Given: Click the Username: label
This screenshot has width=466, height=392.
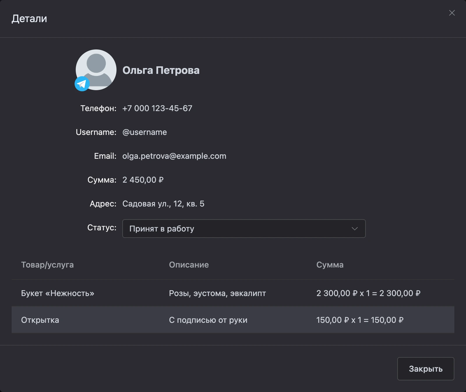Looking at the screenshot, I should pyautogui.click(x=96, y=132).
